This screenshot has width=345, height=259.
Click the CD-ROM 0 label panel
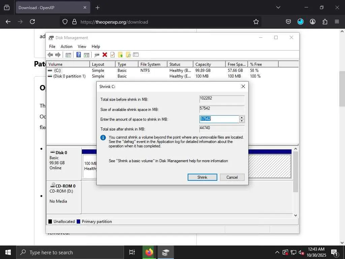pos(64,197)
